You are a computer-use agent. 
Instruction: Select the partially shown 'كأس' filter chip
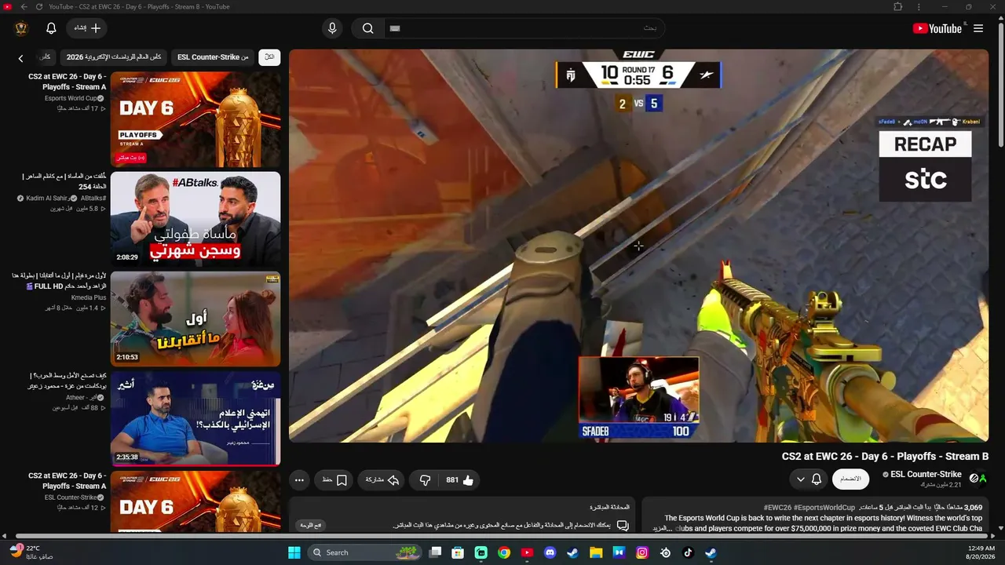point(45,57)
